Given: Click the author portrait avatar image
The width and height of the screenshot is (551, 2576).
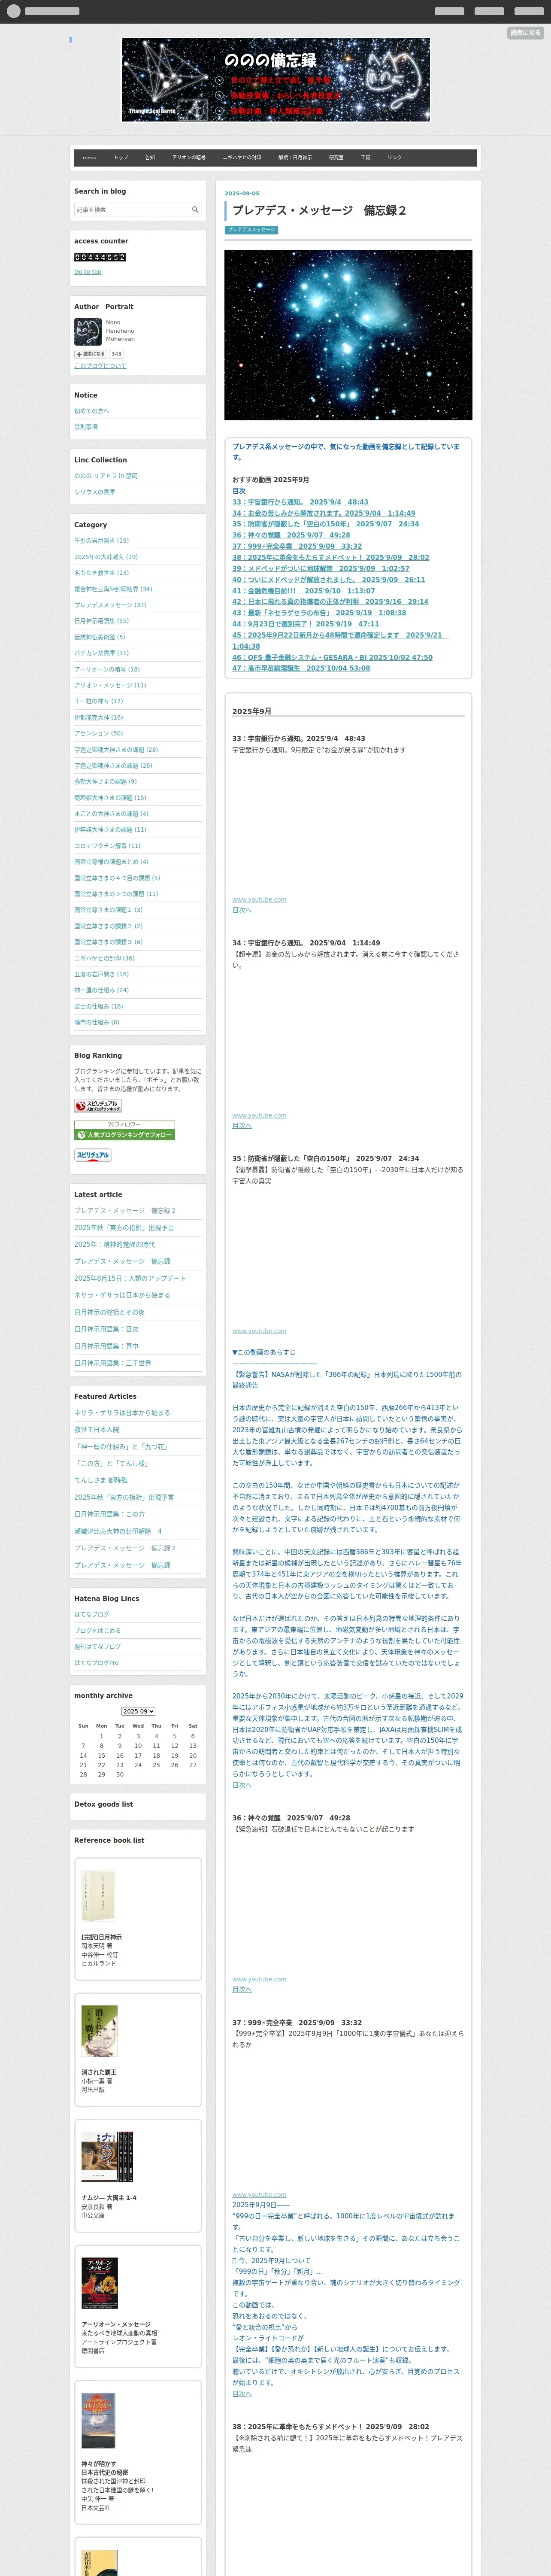Looking at the screenshot, I should (x=87, y=331).
